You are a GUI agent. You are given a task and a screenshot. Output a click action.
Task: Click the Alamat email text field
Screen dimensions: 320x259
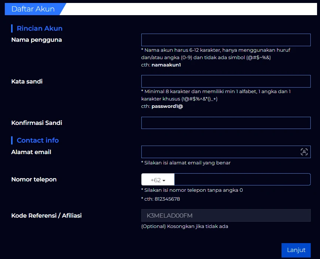pyautogui.click(x=220, y=152)
